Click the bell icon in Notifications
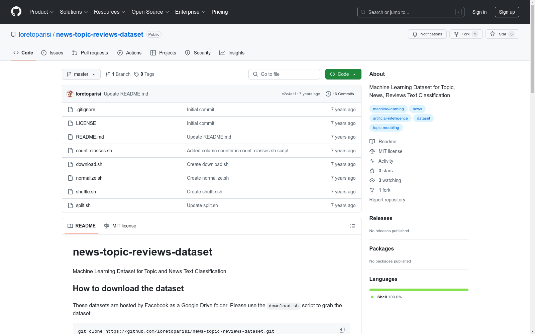The height and width of the screenshot is (334, 535). coord(415,34)
